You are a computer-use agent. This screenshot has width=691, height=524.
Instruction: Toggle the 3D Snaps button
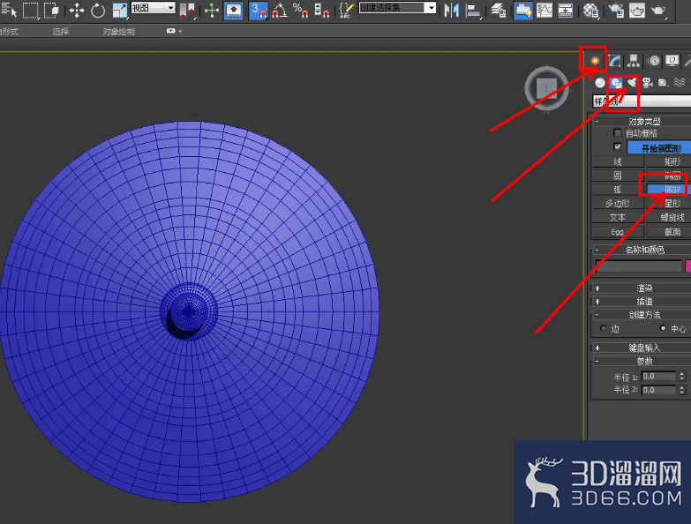point(259,11)
